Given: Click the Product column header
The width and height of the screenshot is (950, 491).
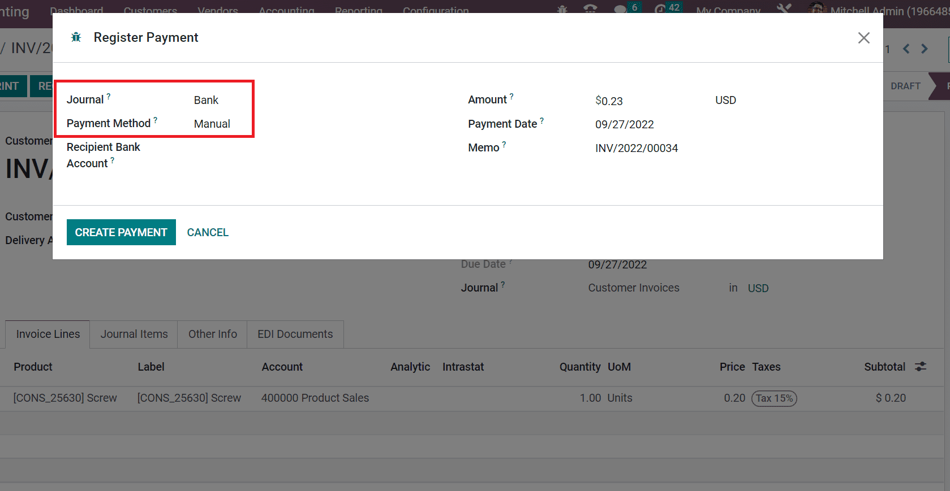Looking at the screenshot, I should coord(33,367).
